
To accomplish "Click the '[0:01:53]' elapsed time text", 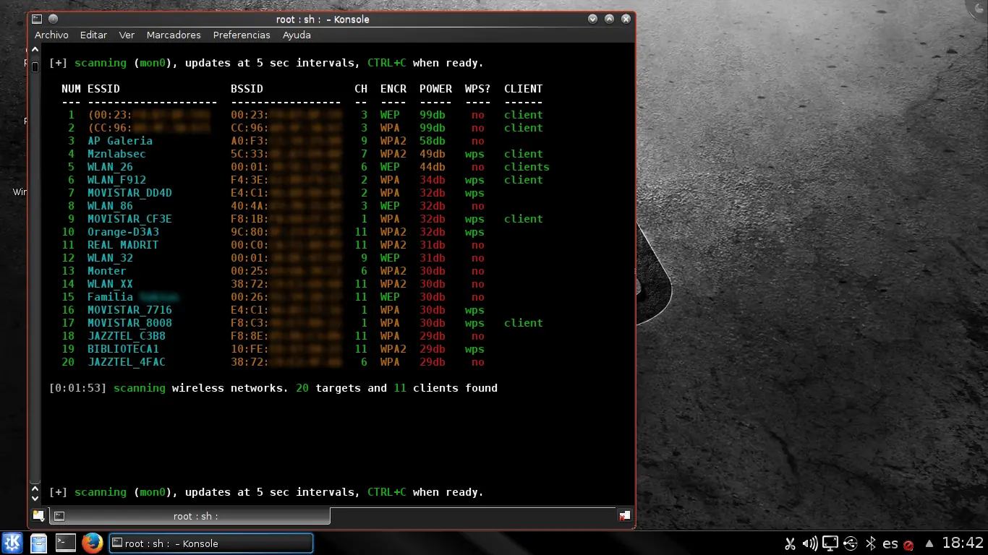I will (x=77, y=388).
